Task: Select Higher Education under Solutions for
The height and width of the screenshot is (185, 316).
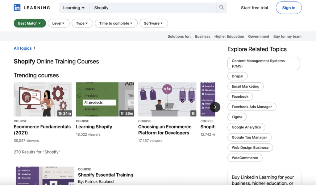Action: click(229, 36)
